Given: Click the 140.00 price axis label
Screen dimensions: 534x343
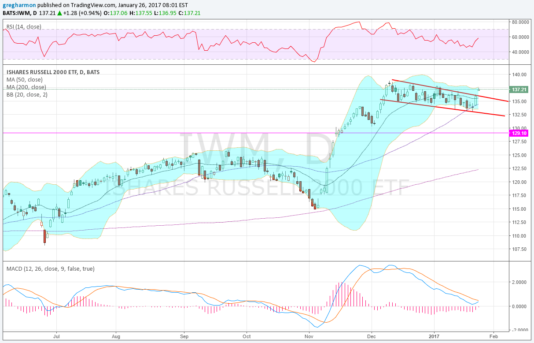Looking at the screenshot, I should tap(520, 75).
